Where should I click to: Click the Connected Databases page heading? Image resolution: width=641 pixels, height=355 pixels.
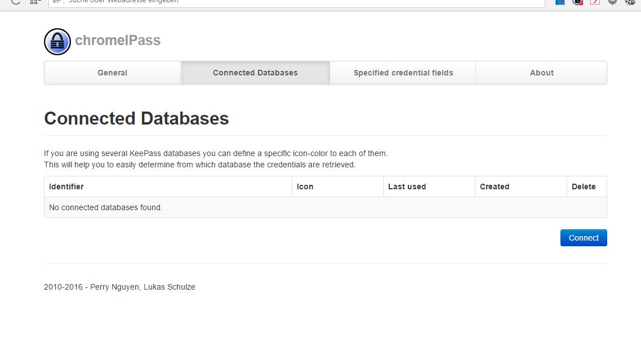[x=136, y=118]
